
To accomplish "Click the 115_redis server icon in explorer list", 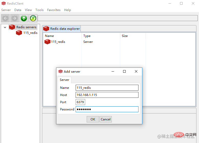I will pos(47,42).
